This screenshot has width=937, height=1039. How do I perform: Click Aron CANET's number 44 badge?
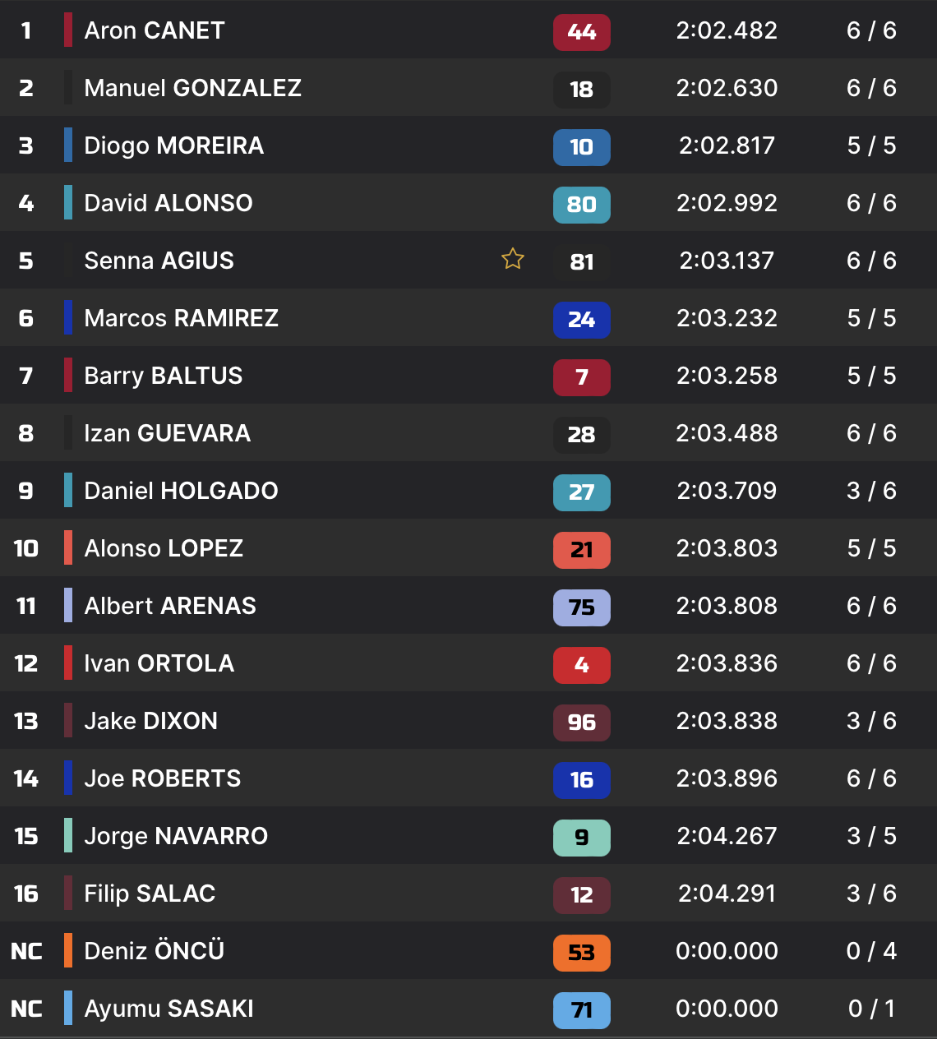click(x=581, y=32)
